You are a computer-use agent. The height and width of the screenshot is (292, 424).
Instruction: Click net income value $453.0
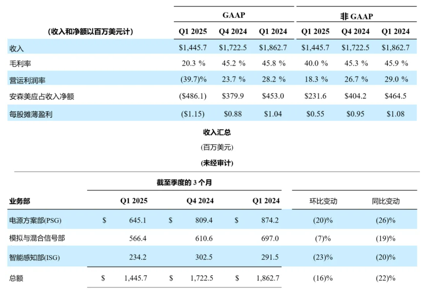tap(273, 96)
